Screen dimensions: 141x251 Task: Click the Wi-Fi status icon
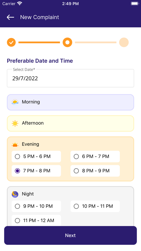click(x=20, y=3)
